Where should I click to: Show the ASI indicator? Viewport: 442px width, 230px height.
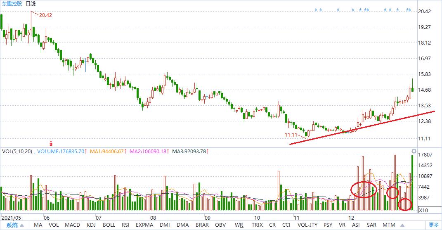pos(356,225)
